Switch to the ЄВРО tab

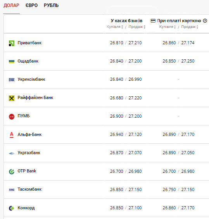[x=31, y=5]
